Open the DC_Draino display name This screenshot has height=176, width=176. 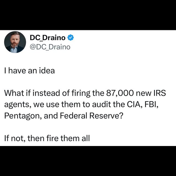point(48,38)
